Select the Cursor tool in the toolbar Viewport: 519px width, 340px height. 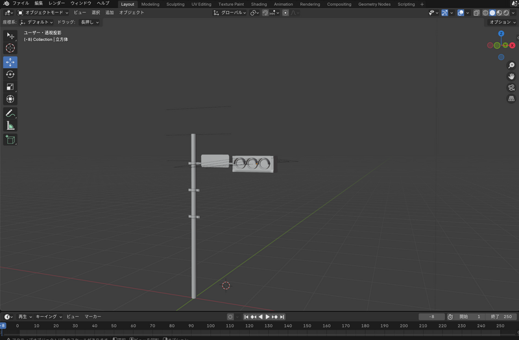tap(10, 48)
